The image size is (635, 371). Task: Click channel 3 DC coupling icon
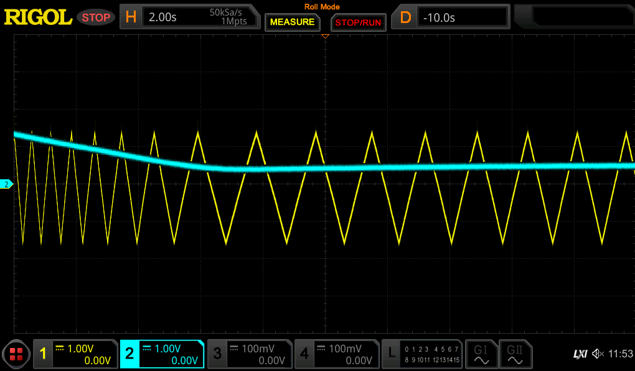coord(233,348)
